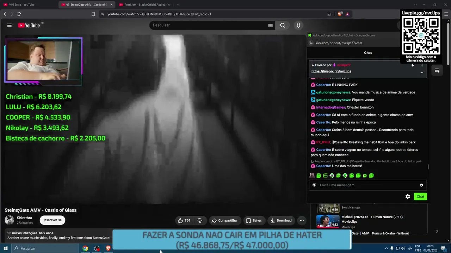Select the Steins;Gate AMV tab
Viewport: 451px width, 253px height.
click(x=87, y=5)
